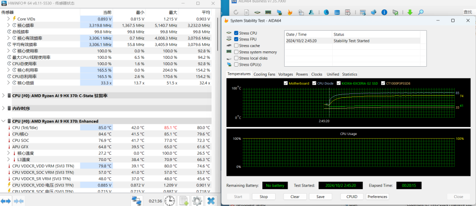The image size is (476, 206).
Task: Open the report page icon in AIDA64 toolbar
Action: [247, 12]
